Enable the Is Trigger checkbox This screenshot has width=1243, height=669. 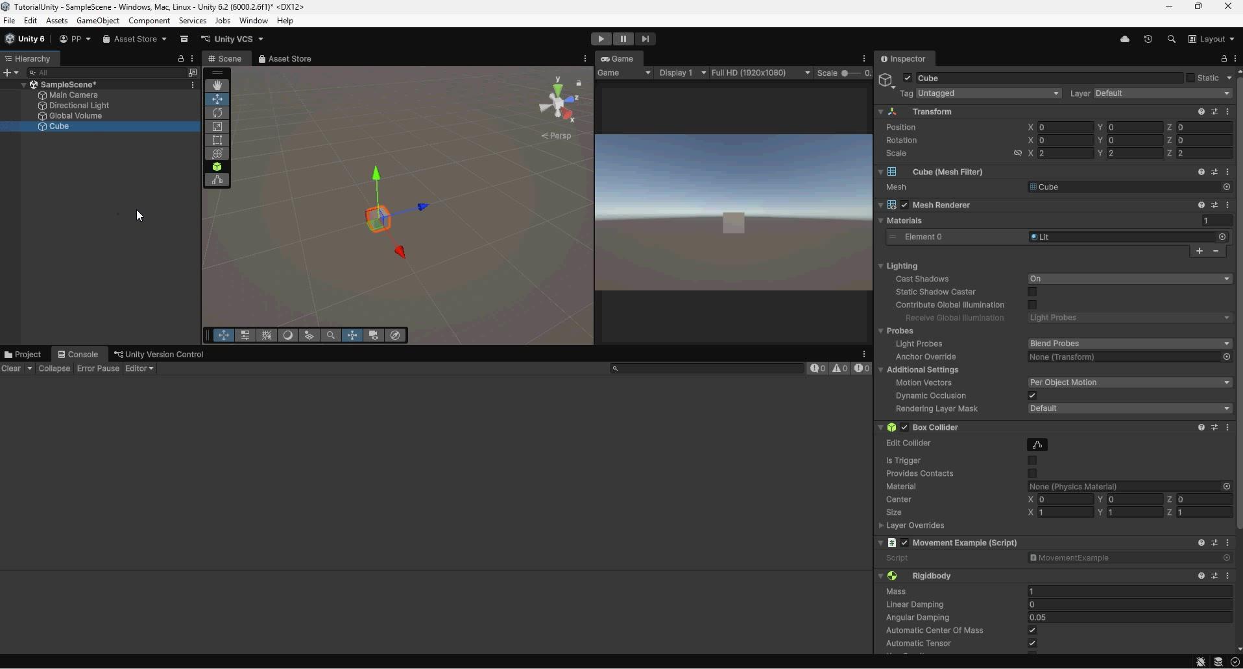point(1032,461)
